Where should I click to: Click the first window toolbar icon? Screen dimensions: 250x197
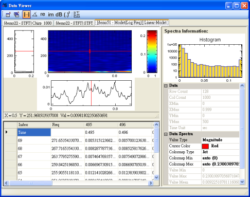coord(8,14)
